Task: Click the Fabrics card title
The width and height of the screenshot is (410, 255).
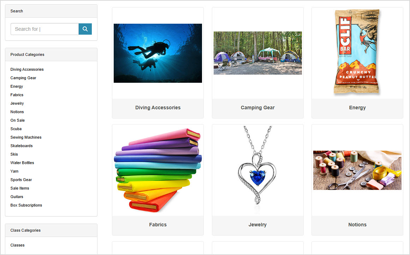Action: [x=158, y=225]
